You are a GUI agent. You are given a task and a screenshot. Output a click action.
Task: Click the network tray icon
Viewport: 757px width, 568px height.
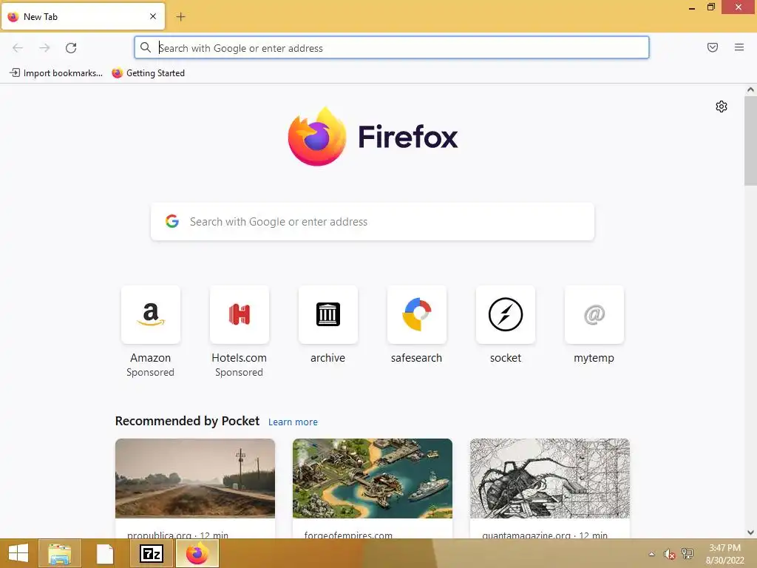(x=688, y=554)
